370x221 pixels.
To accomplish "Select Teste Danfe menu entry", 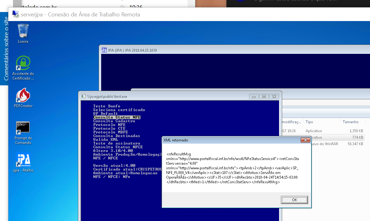I will (107, 106).
